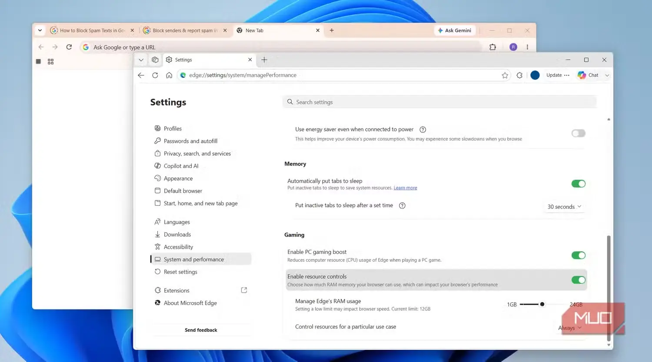Open the Copilot Chat button
The height and width of the screenshot is (362, 652).
click(588, 75)
